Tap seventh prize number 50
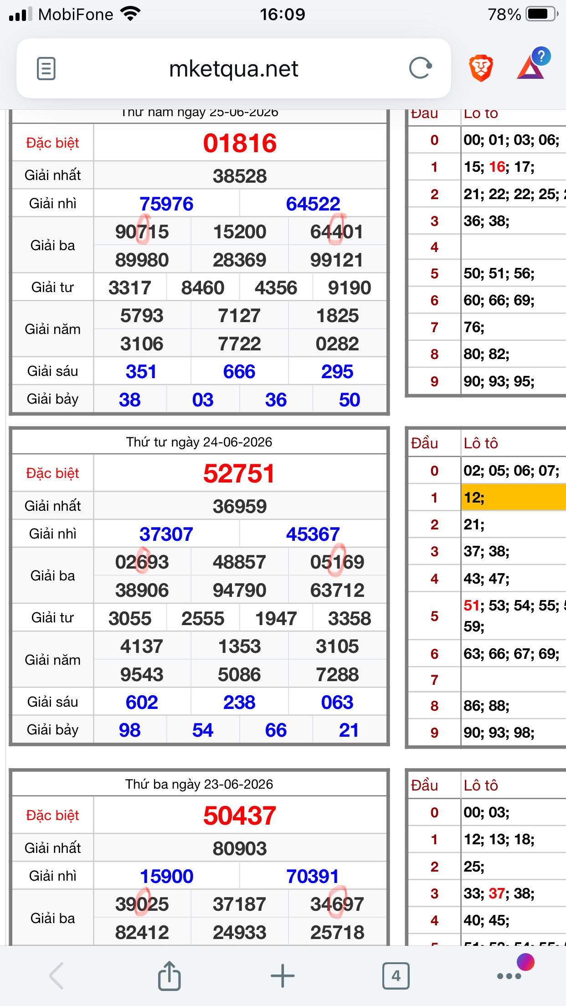 [x=350, y=400]
